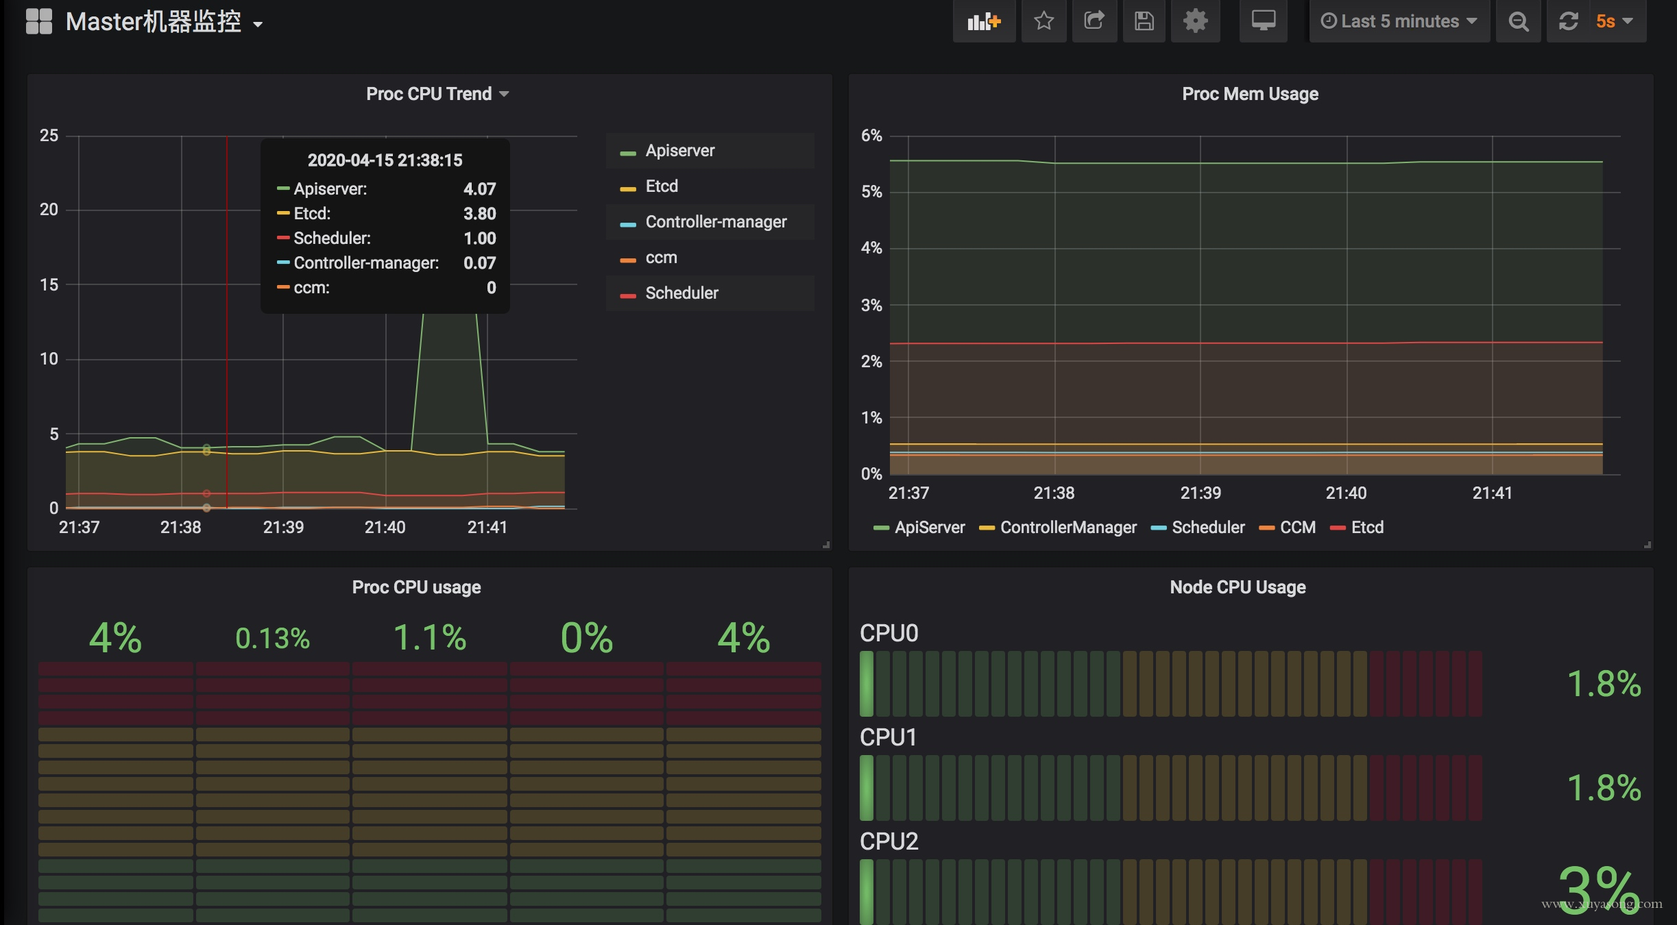Screen dimensions: 1677x925
Task: Click the Add panel chart icon
Action: pos(984,22)
